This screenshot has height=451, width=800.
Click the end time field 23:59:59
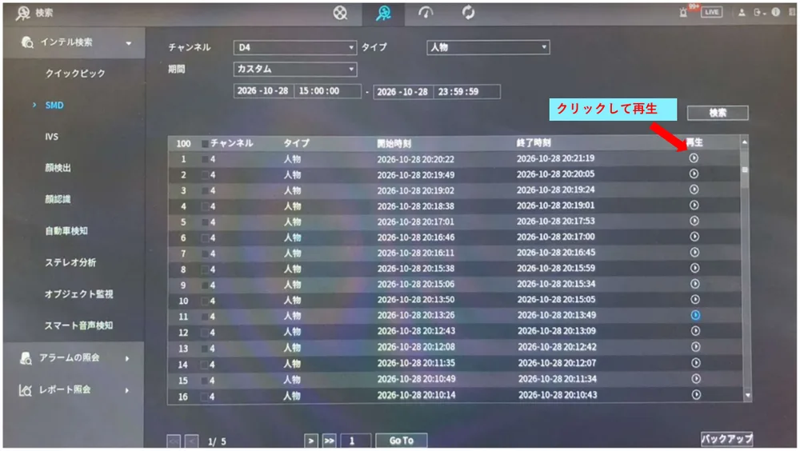[x=466, y=92]
